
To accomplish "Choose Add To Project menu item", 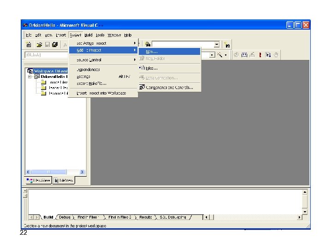I will pyautogui.click(x=103, y=50).
